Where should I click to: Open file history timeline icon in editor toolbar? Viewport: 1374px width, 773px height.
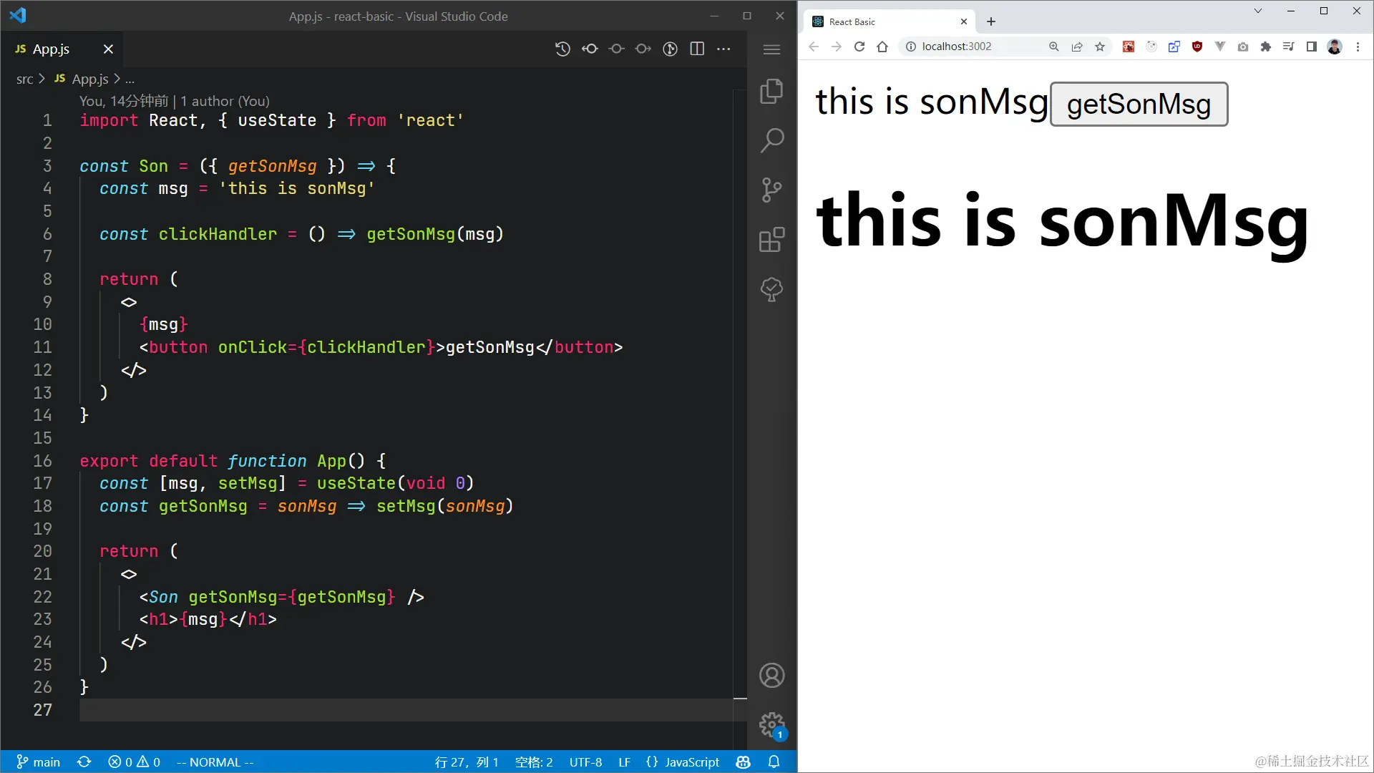[562, 49]
